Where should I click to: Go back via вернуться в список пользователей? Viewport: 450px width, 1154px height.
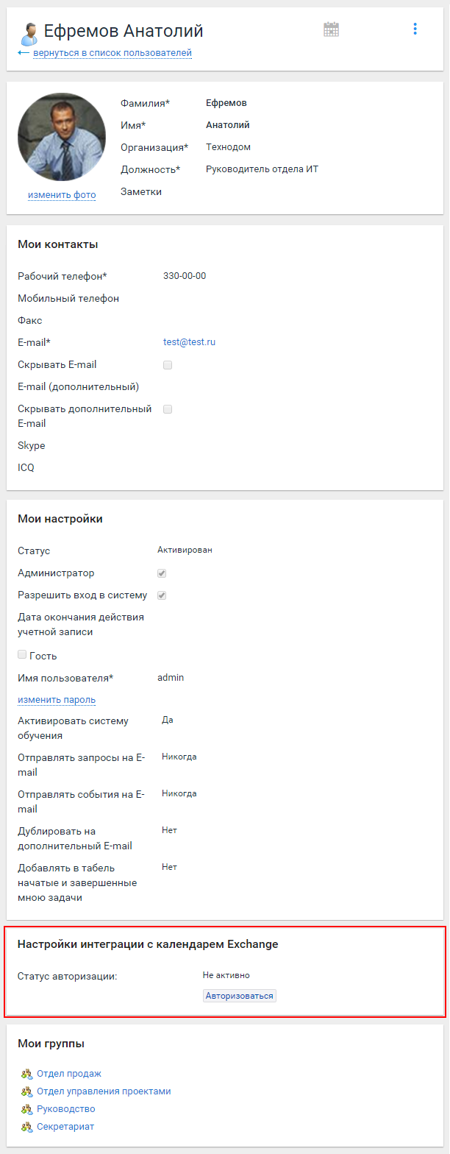(x=113, y=53)
